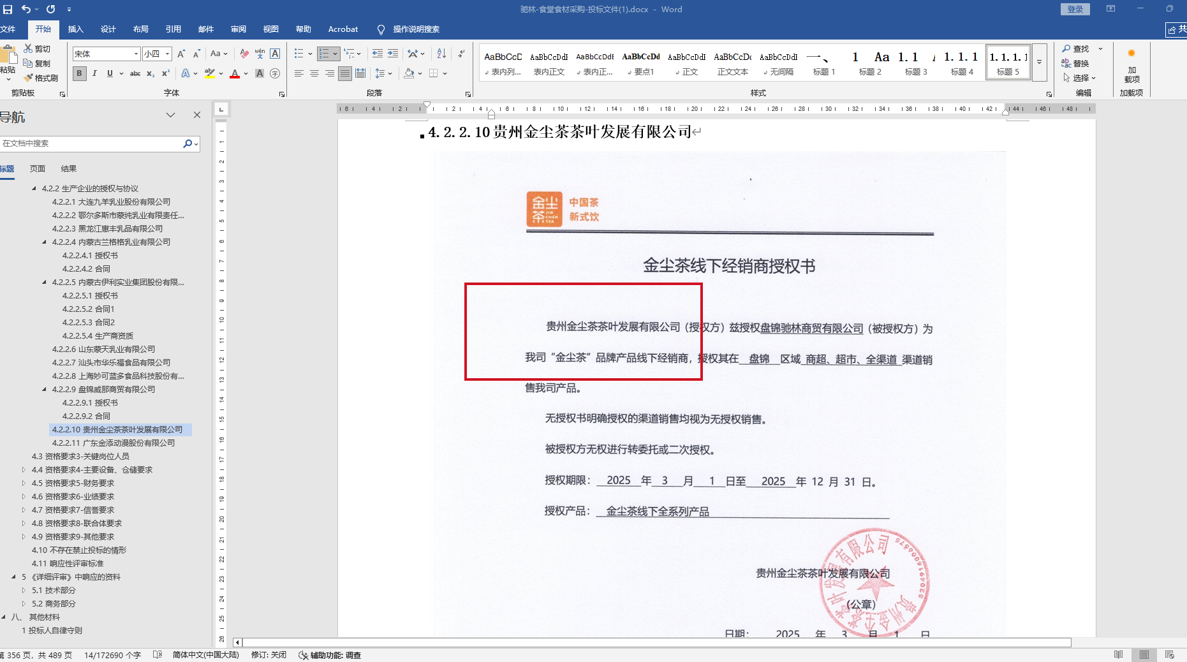Increase paragraph indent
Image resolution: width=1187 pixels, height=662 pixels.
(x=393, y=54)
